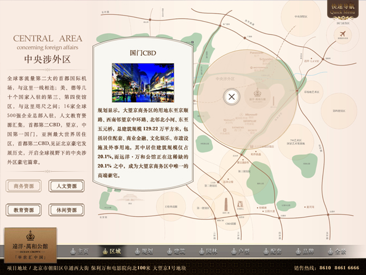Switch to the 区域 tab

pyautogui.click(x=112, y=251)
